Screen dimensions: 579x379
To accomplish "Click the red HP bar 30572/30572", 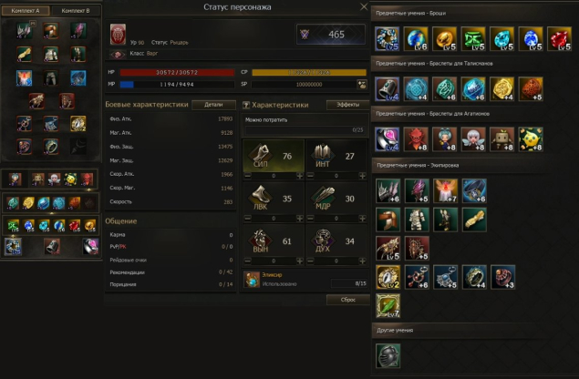I will [x=177, y=72].
